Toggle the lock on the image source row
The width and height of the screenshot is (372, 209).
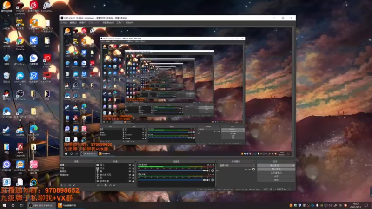coord(133,168)
